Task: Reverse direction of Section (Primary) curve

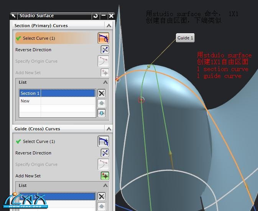Action: point(105,50)
